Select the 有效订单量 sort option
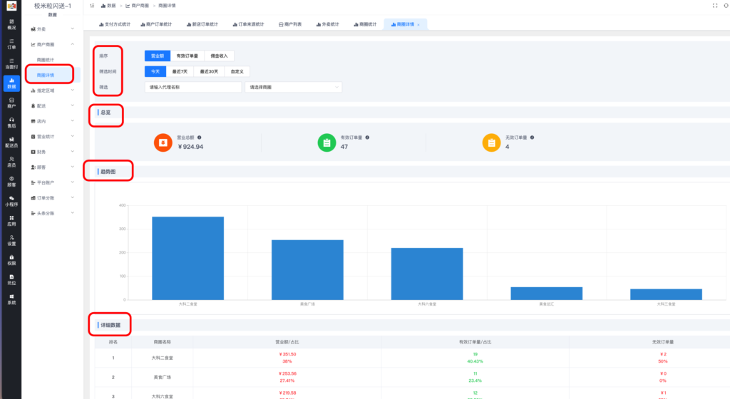 187,56
